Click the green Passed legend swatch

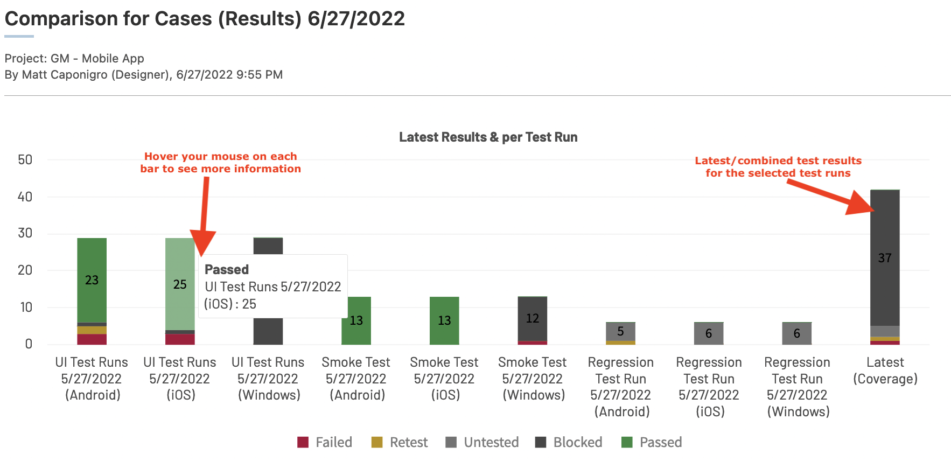[x=627, y=442]
